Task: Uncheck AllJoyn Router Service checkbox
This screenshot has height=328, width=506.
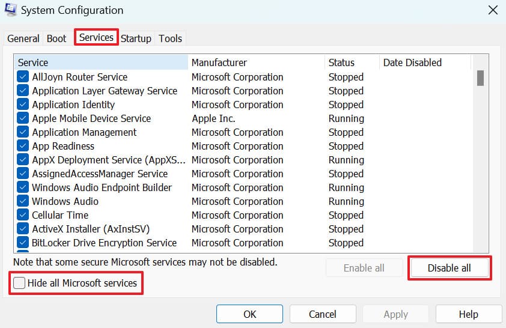Action: [23, 77]
